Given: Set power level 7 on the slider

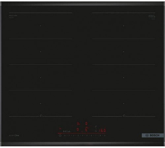Looking at the screenshot, I should pos(96,136).
